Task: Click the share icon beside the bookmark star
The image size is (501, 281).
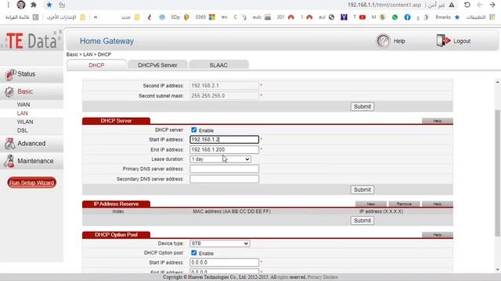Action: (x=62, y=5)
